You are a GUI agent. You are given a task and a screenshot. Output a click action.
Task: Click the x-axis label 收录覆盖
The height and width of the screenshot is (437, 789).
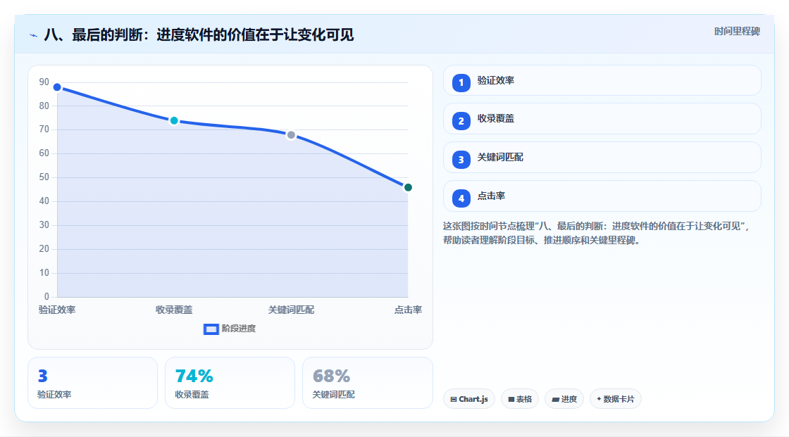174,310
